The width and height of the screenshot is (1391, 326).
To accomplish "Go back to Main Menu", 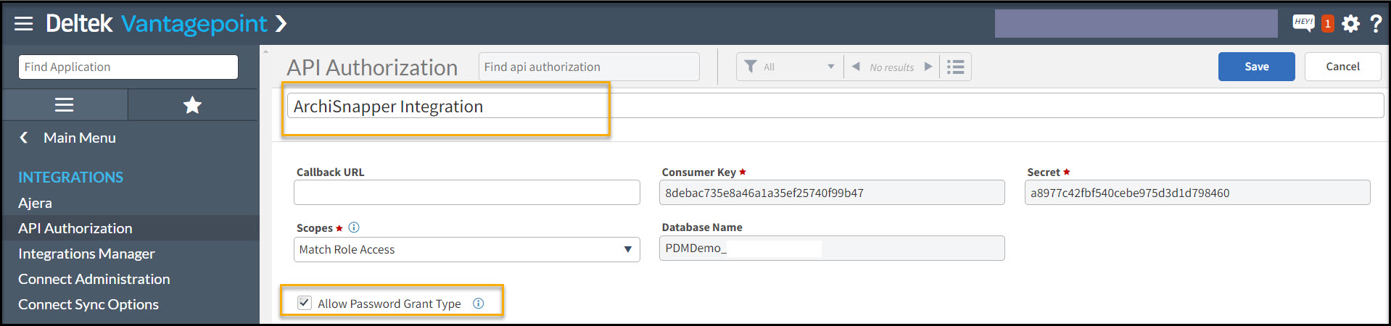I will tap(67, 138).
